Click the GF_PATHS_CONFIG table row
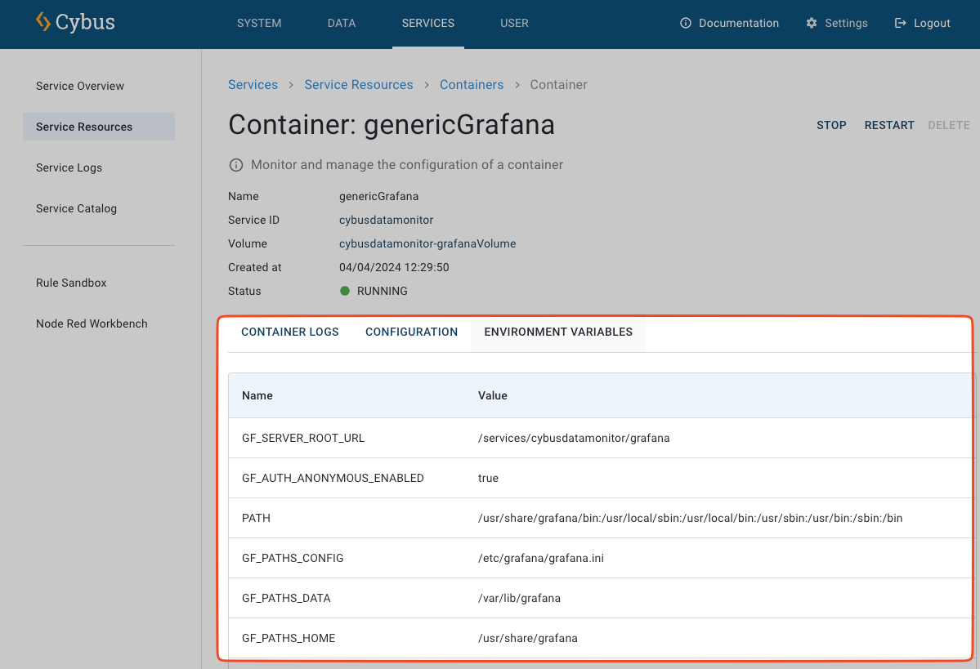Viewport: 980px width, 669px height. pyautogui.click(x=572, y=558)
